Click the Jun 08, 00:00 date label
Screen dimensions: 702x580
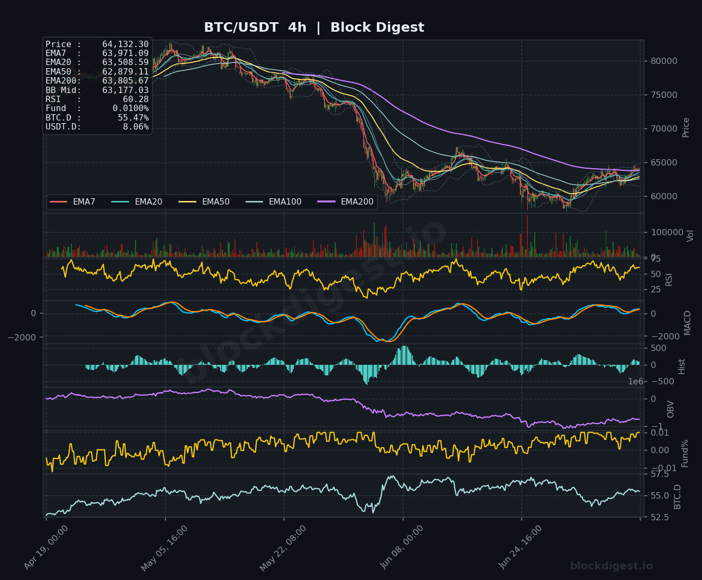point(402,548)
